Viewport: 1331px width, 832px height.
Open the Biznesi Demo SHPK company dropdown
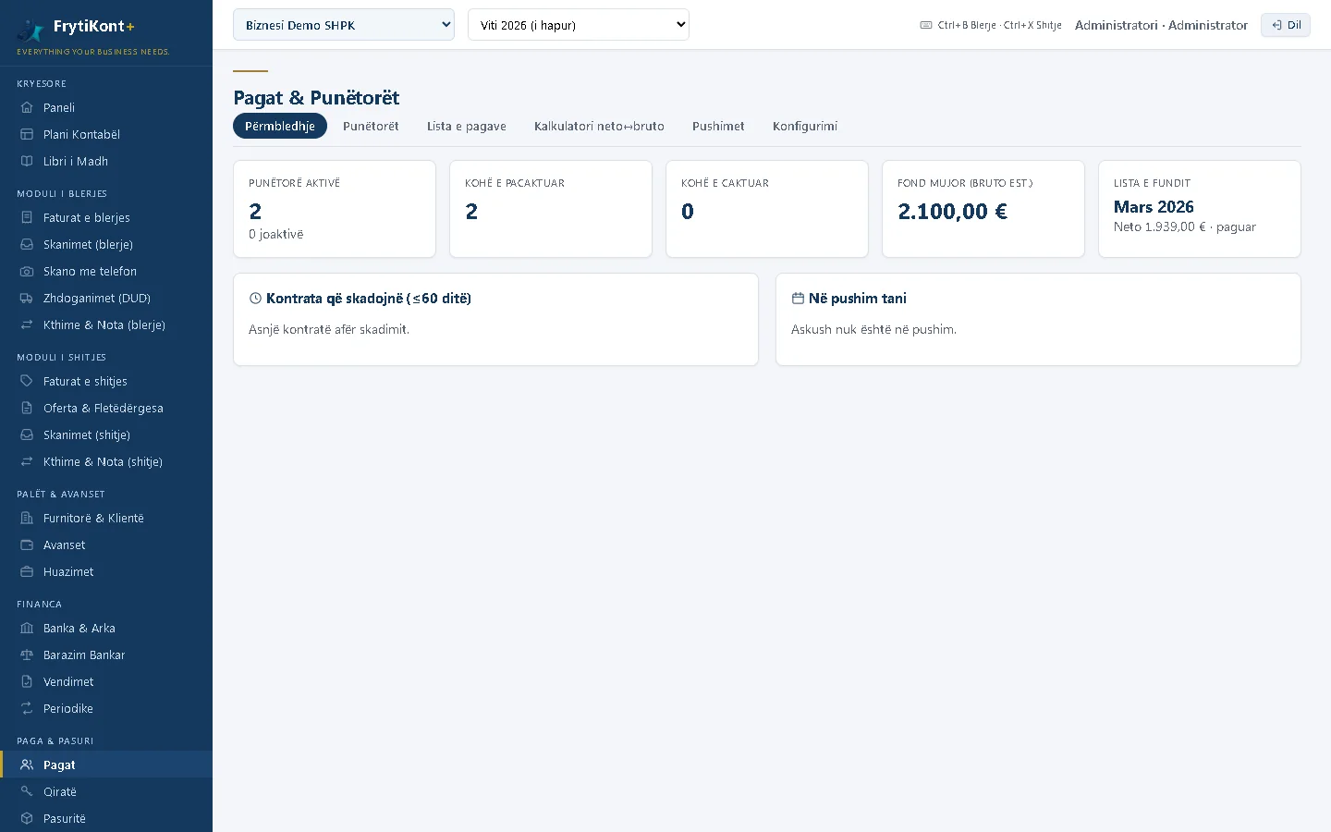tap(344, 25)
